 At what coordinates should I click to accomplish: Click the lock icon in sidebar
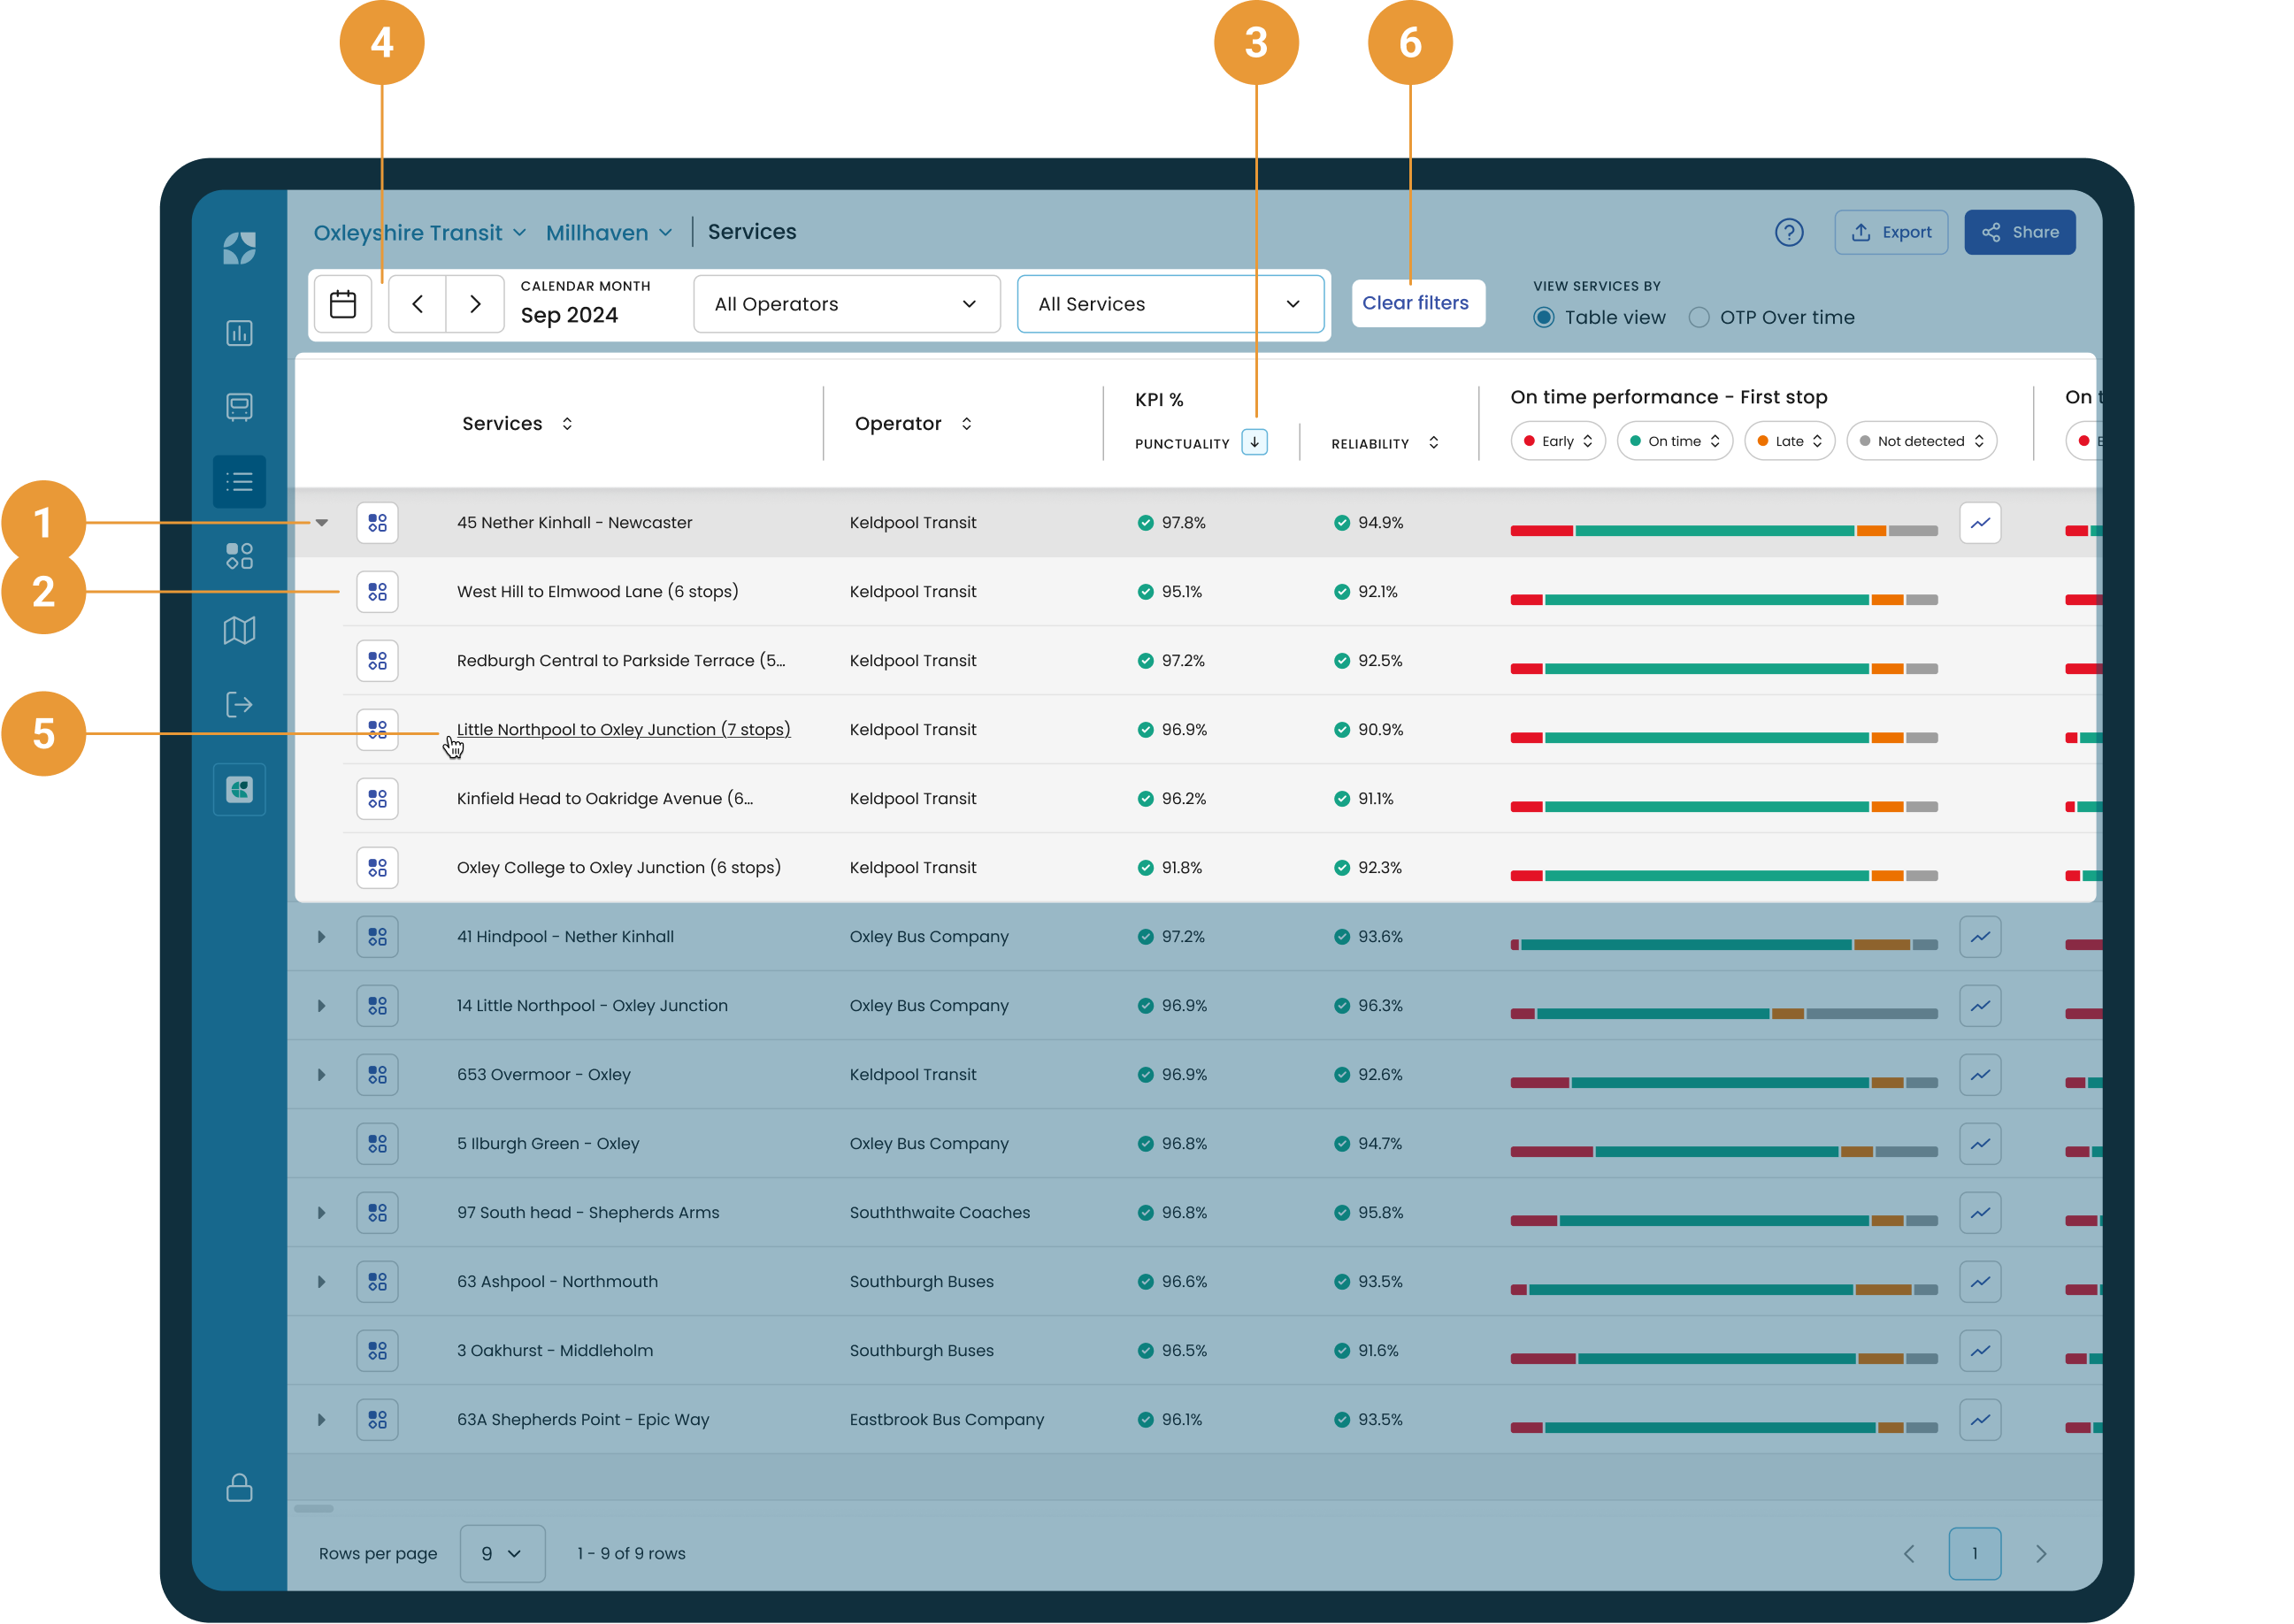coord(239,1487)
